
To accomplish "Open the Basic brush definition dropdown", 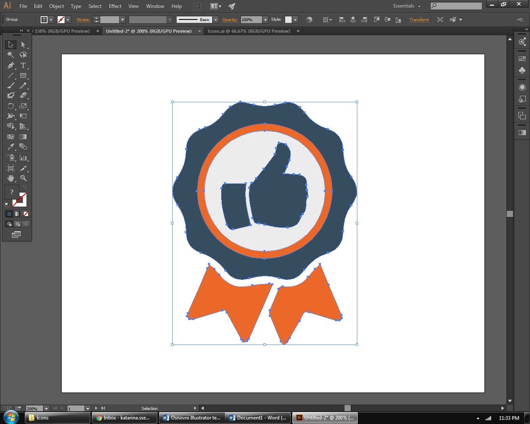I will 215,19.
